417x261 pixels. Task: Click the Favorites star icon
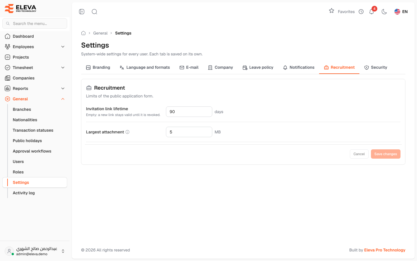(332, 11)
